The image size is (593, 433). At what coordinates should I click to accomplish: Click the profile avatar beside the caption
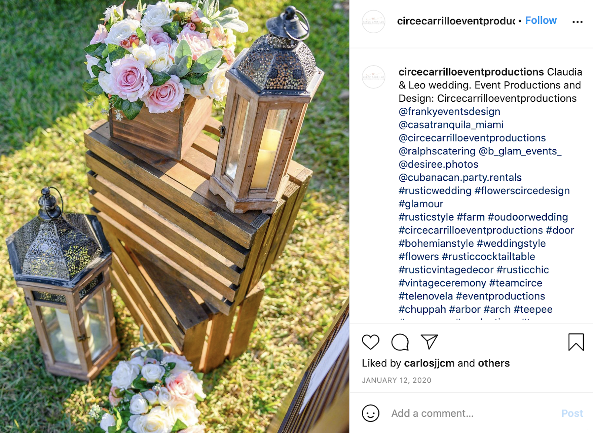pos(374,77)
